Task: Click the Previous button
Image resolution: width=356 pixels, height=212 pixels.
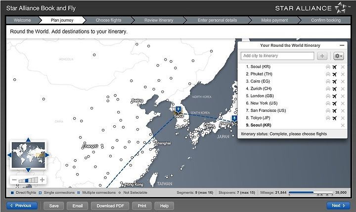Action: [22, 206]
